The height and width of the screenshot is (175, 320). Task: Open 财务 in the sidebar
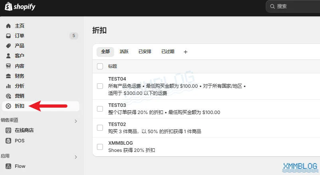click(x=20, y=76)
